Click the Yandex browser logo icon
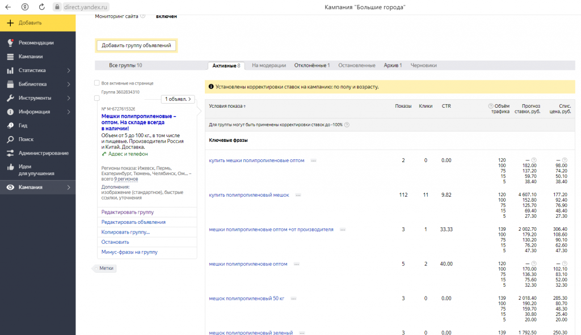 25,7
